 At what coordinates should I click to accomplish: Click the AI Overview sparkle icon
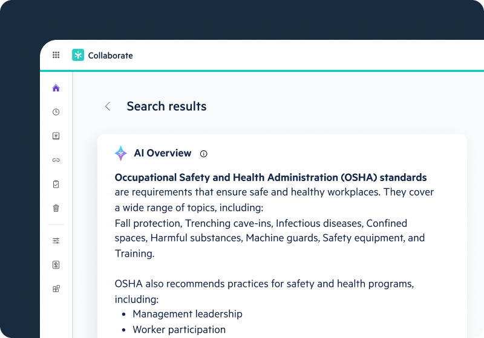pos(121,153)
